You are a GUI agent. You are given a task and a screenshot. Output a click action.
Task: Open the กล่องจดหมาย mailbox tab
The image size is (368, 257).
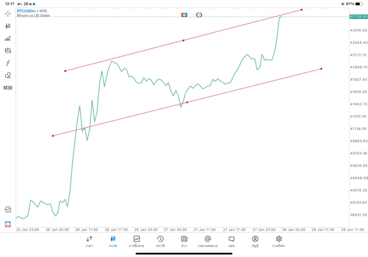click(208, 241)
